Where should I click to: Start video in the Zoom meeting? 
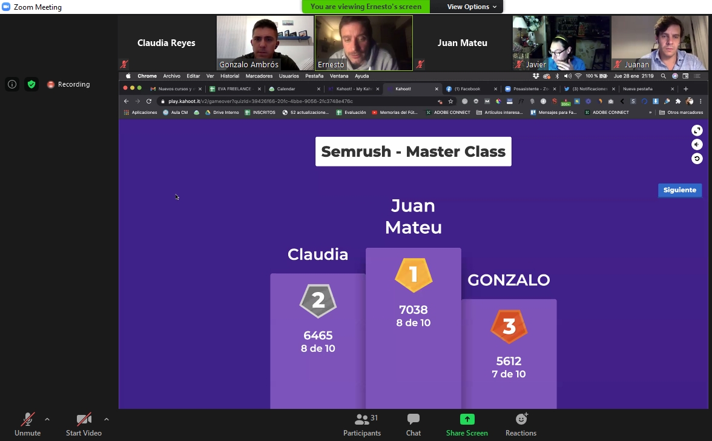(84, 425)
